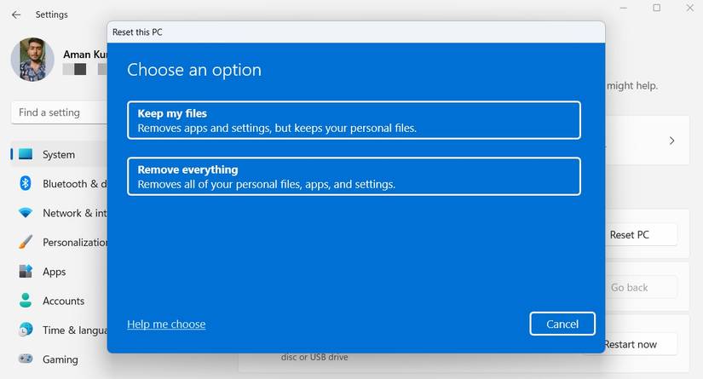Image resolution: width=703 pixels, height=379 pixels.
Task: Click the Network Wi-Fi icon
Action: click(26, 213)
